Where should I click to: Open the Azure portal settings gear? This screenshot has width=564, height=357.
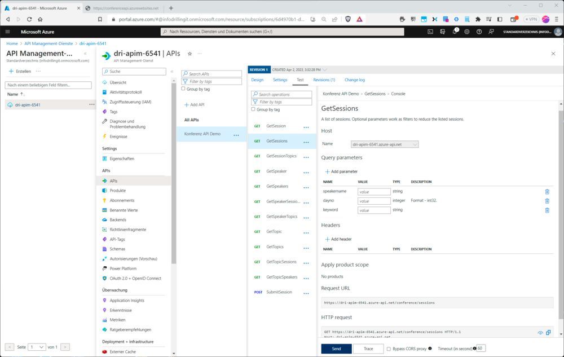466,33
